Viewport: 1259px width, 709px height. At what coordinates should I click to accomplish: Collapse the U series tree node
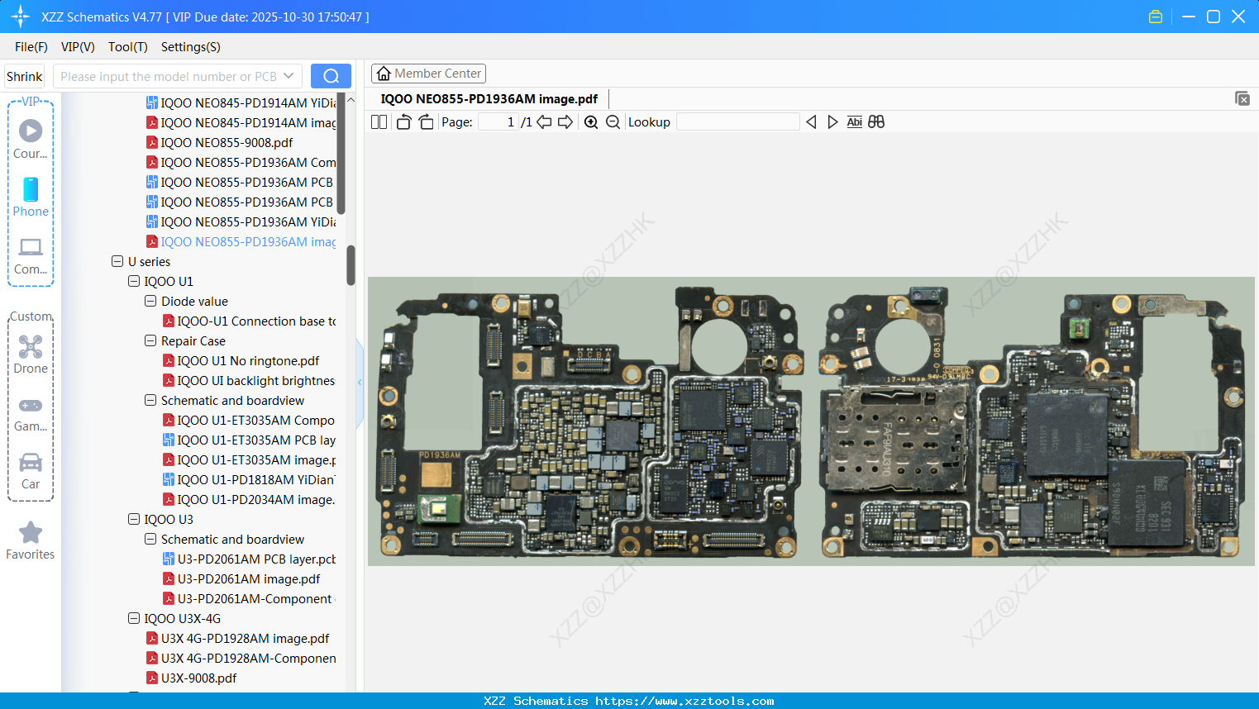point(117,261)
